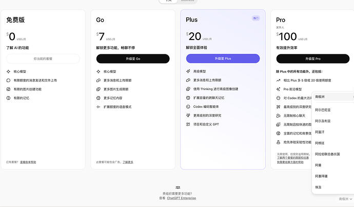Click the $7 price on Go card
The image size is (354, 207).
(x=100, y=36)
